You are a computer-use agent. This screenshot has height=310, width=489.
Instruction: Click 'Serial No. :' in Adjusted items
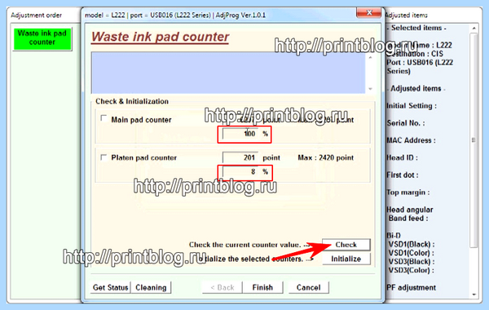point(406,123)
